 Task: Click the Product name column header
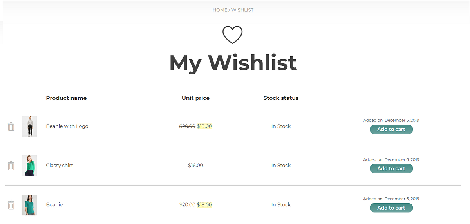[66, 98]
